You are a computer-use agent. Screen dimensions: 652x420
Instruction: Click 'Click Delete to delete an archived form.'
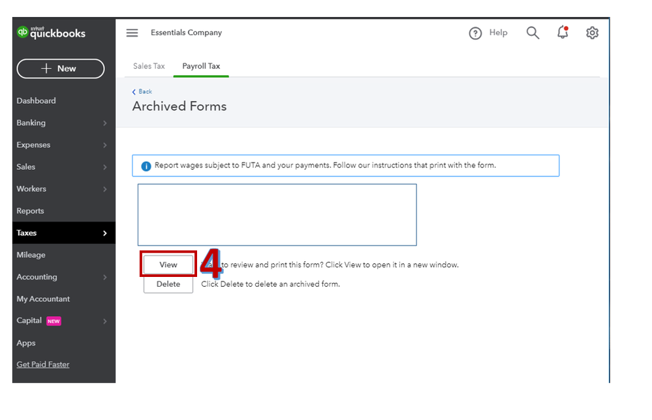click(x=271, y=284)
